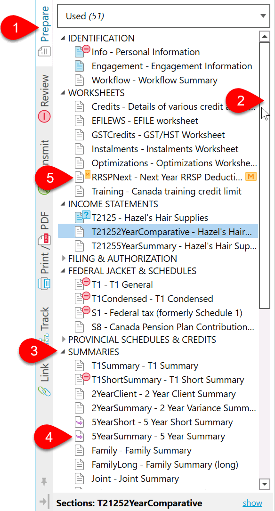275x511 pixels.
Task: Click the scrollbar up arrow
Action: click(x=265, y=36)
